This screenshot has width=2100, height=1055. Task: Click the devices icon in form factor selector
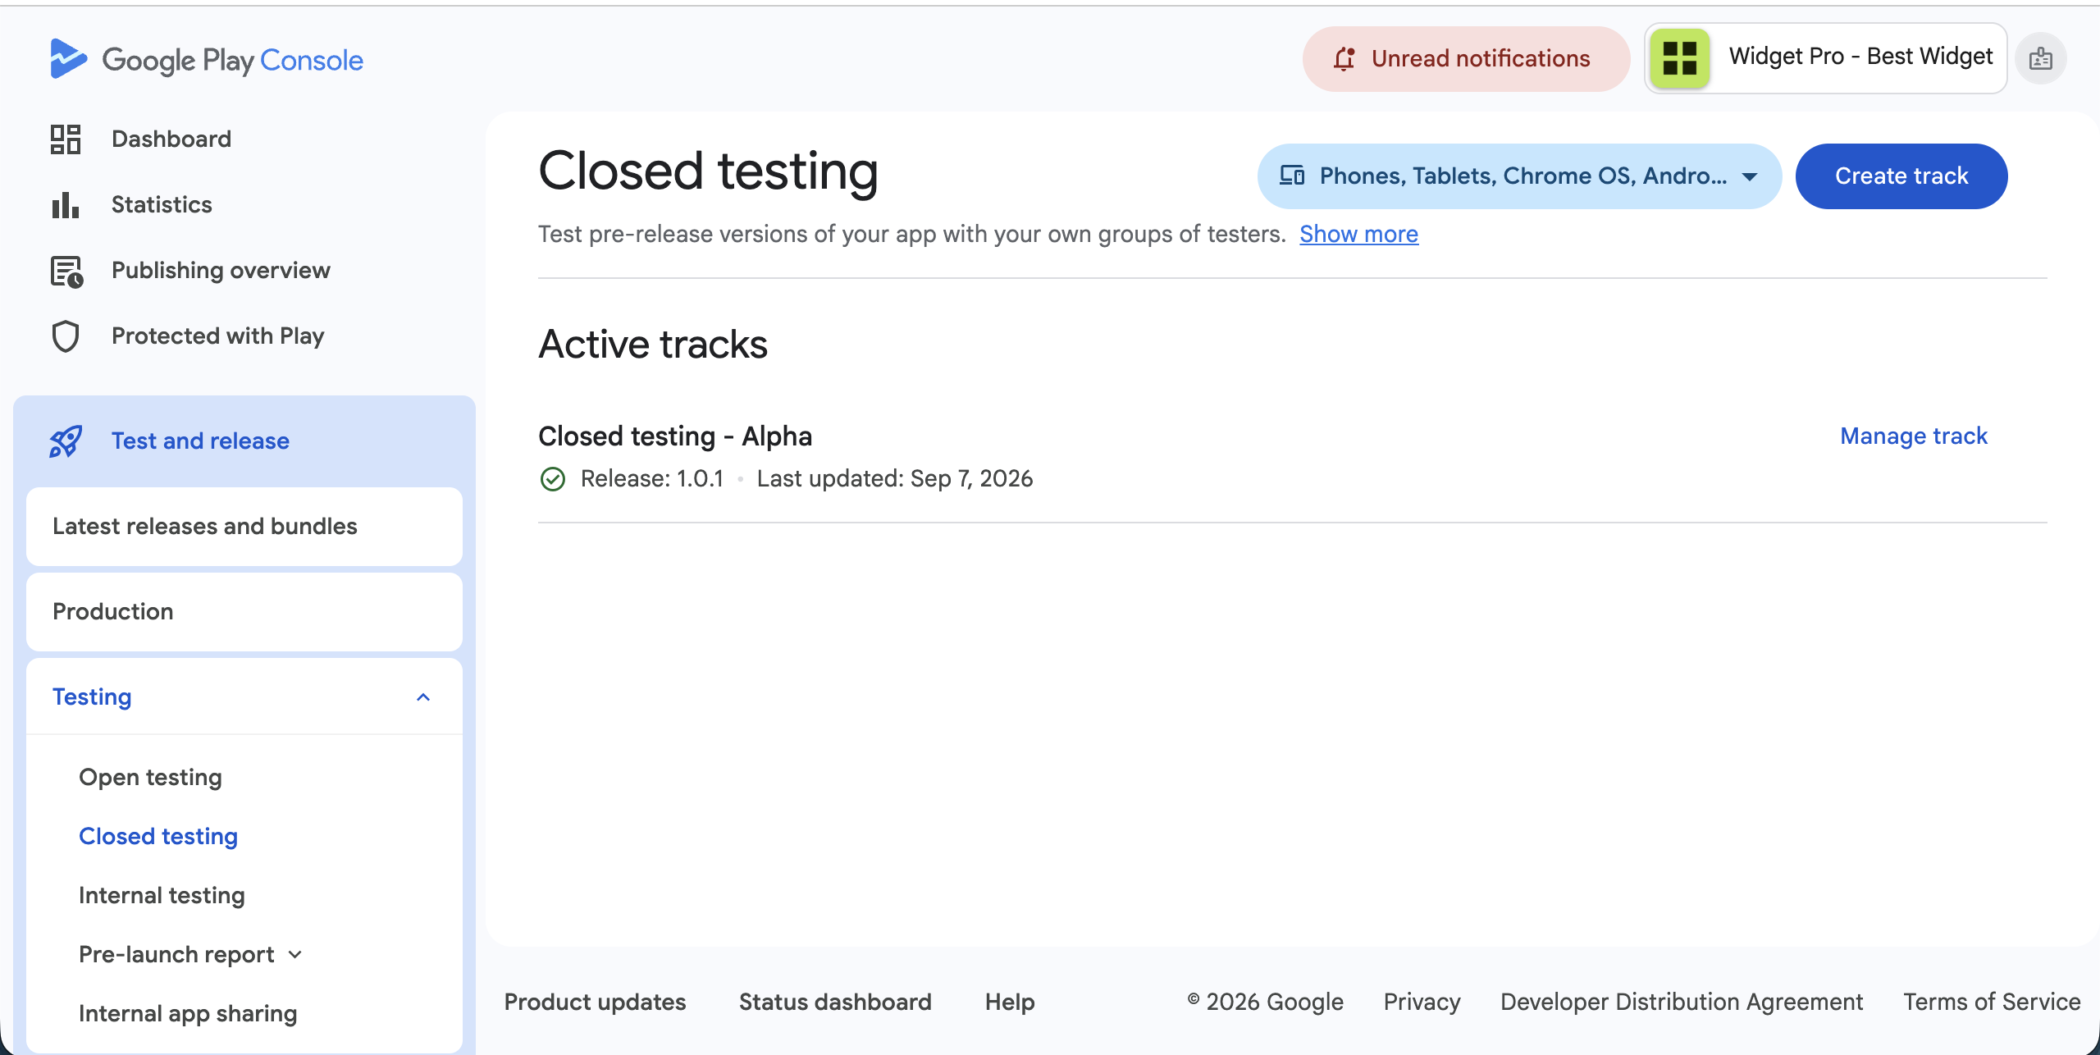[1292, 176]
